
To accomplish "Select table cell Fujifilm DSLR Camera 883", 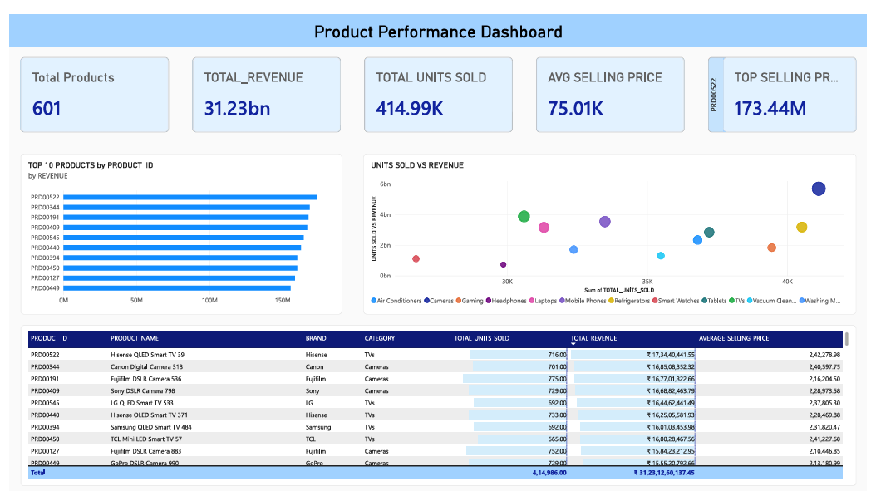I will 145,451.
